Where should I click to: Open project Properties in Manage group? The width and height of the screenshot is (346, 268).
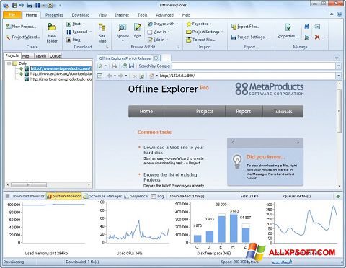pos(288,31)
